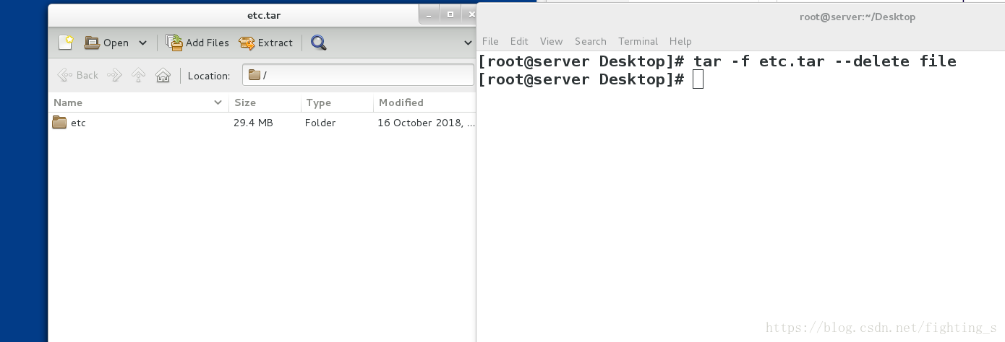Expand the Open recent files dropdown arrow

142,43
